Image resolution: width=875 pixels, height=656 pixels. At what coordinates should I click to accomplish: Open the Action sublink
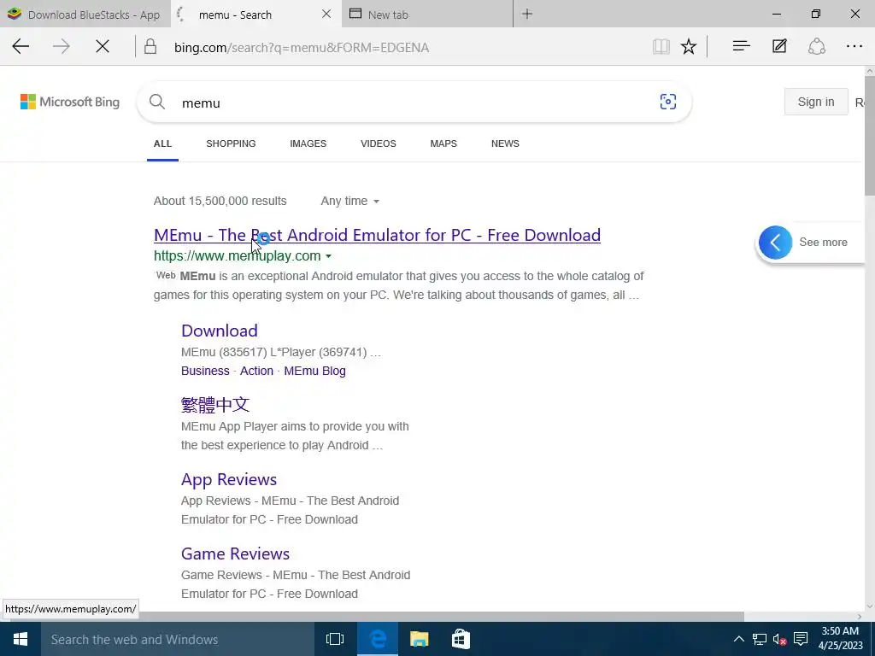(x=256, y=371)
